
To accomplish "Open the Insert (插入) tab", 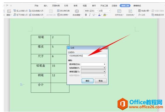I will click(45, 6).
